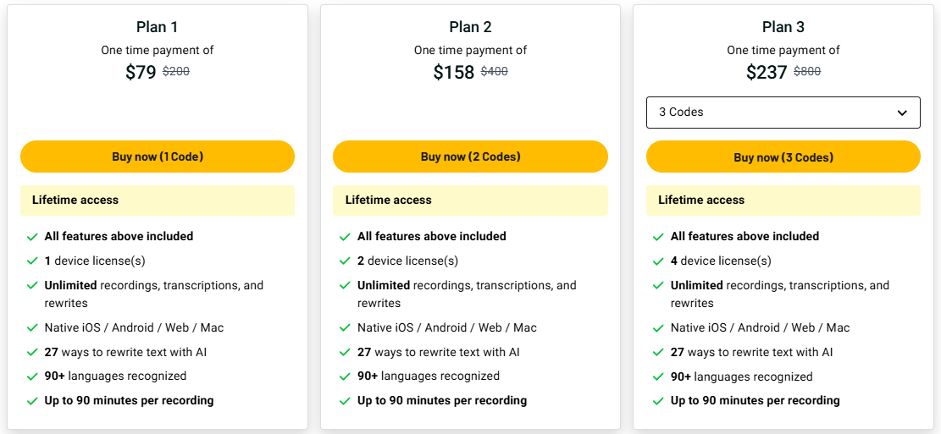Click checkmark beside Plan 1 device license
The height and width of the screenshot is (434, 941).
[x=32, y=261]
